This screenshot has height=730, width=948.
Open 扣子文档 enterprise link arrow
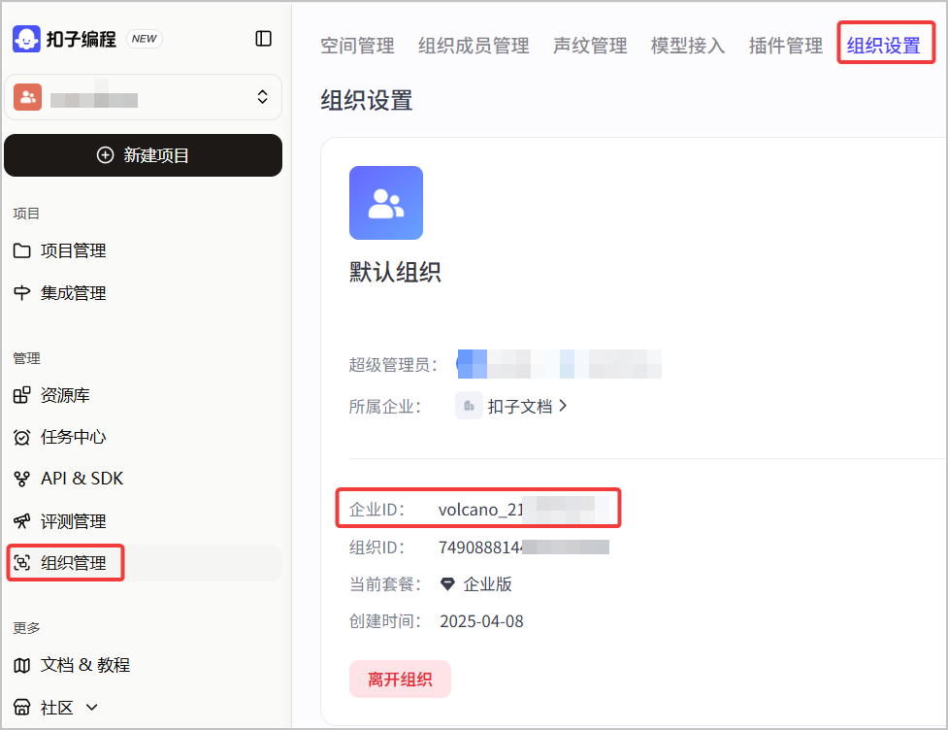pos(563,406)
